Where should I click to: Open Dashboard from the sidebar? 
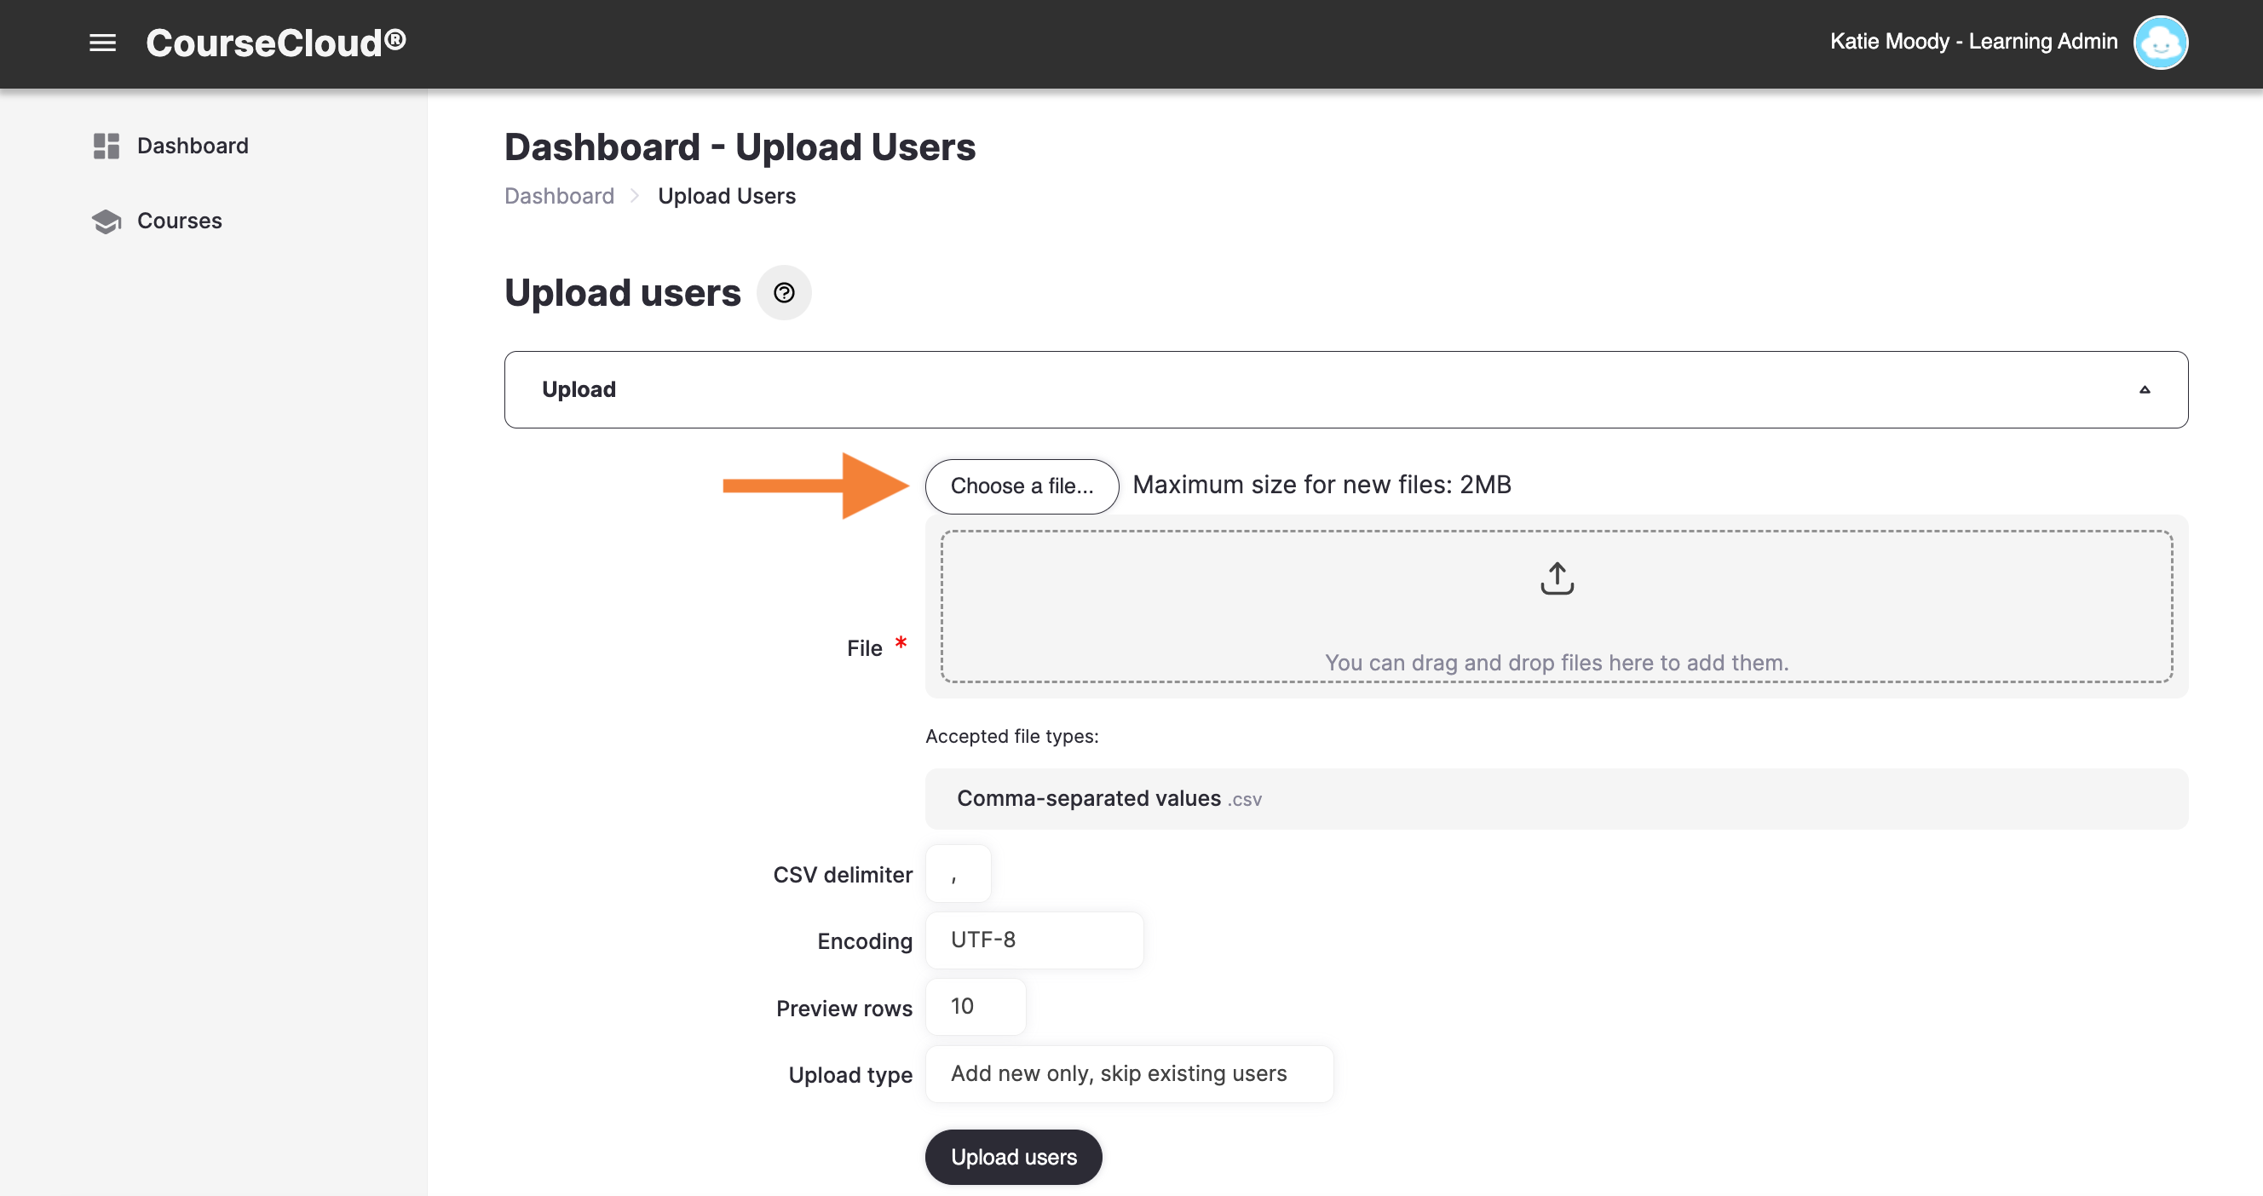[193, 146]
